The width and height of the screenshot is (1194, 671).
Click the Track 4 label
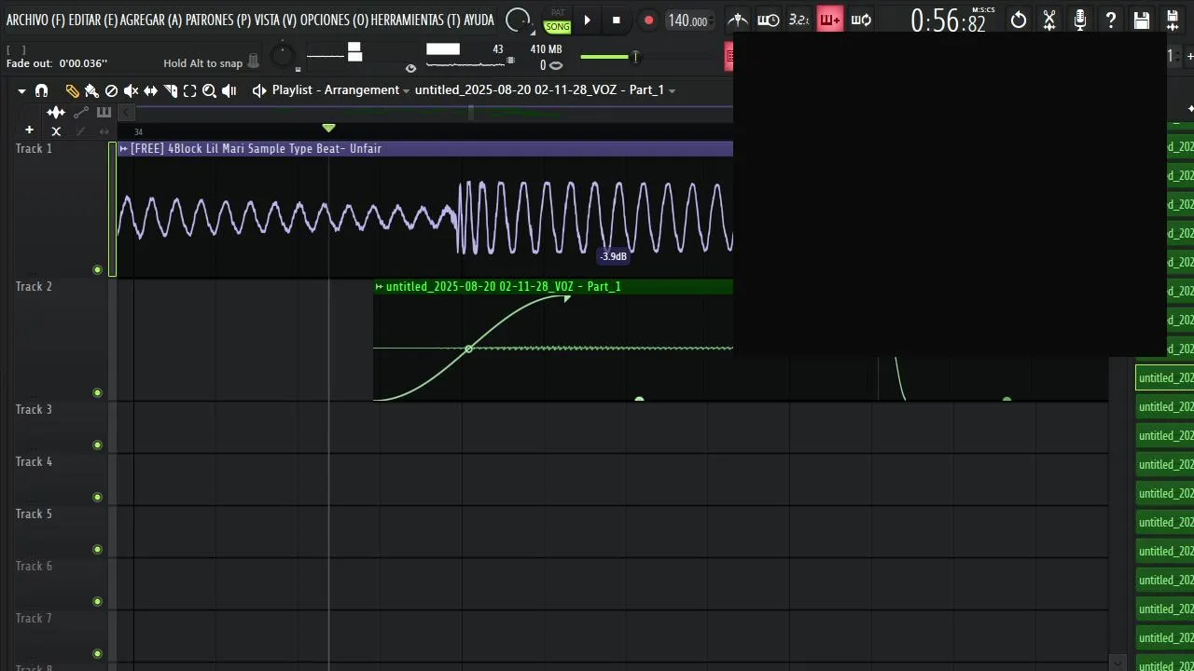tap(35, 462)
